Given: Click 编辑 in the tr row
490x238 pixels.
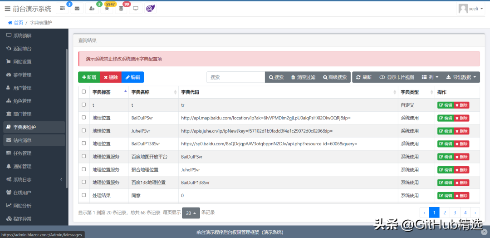Looking at the screenshot, I should [x=446, y=105].
